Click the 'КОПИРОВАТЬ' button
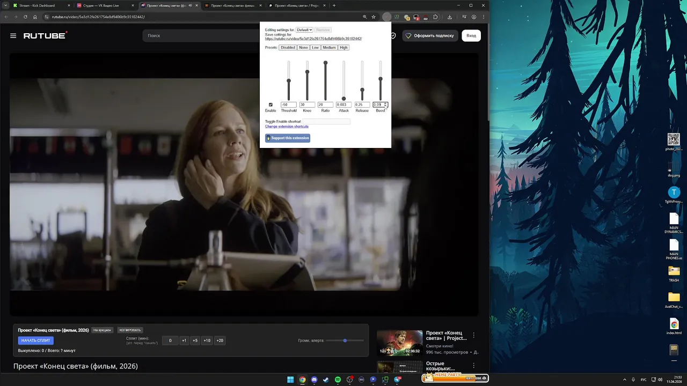The width and height of the screenshot is (687, 386). 130,330
